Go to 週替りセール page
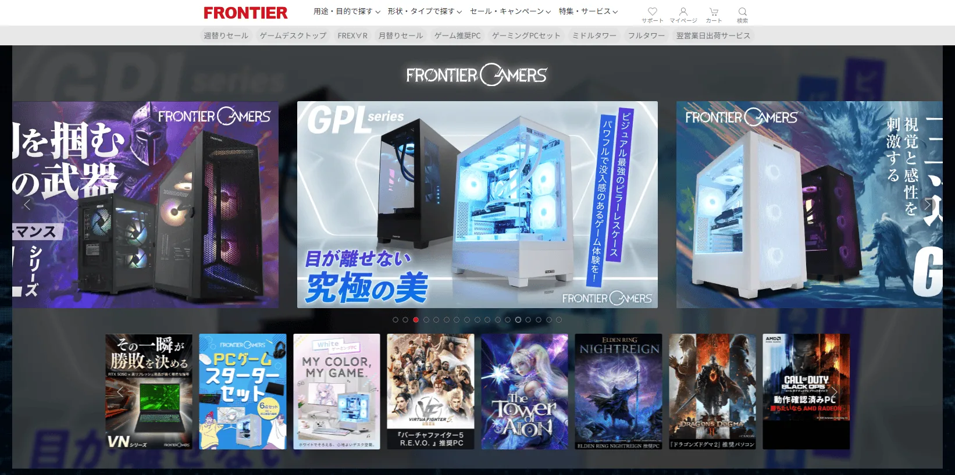955x475 pixels. (226, 35)
